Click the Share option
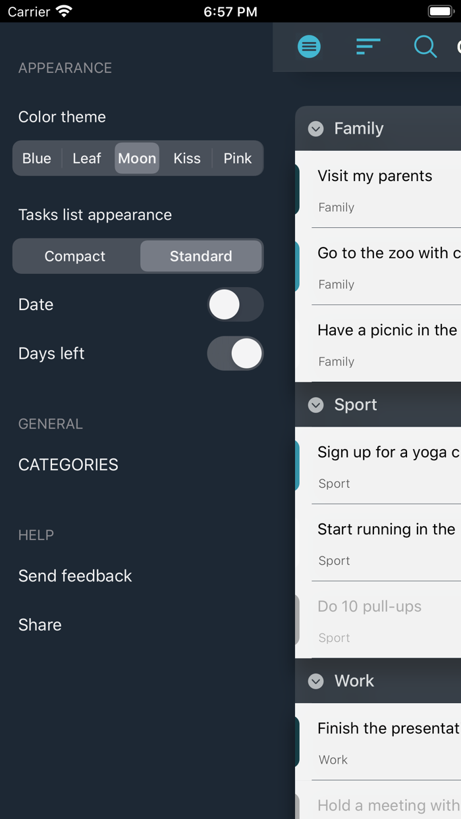This screenshot has height=819, width=461. (40, 625)
